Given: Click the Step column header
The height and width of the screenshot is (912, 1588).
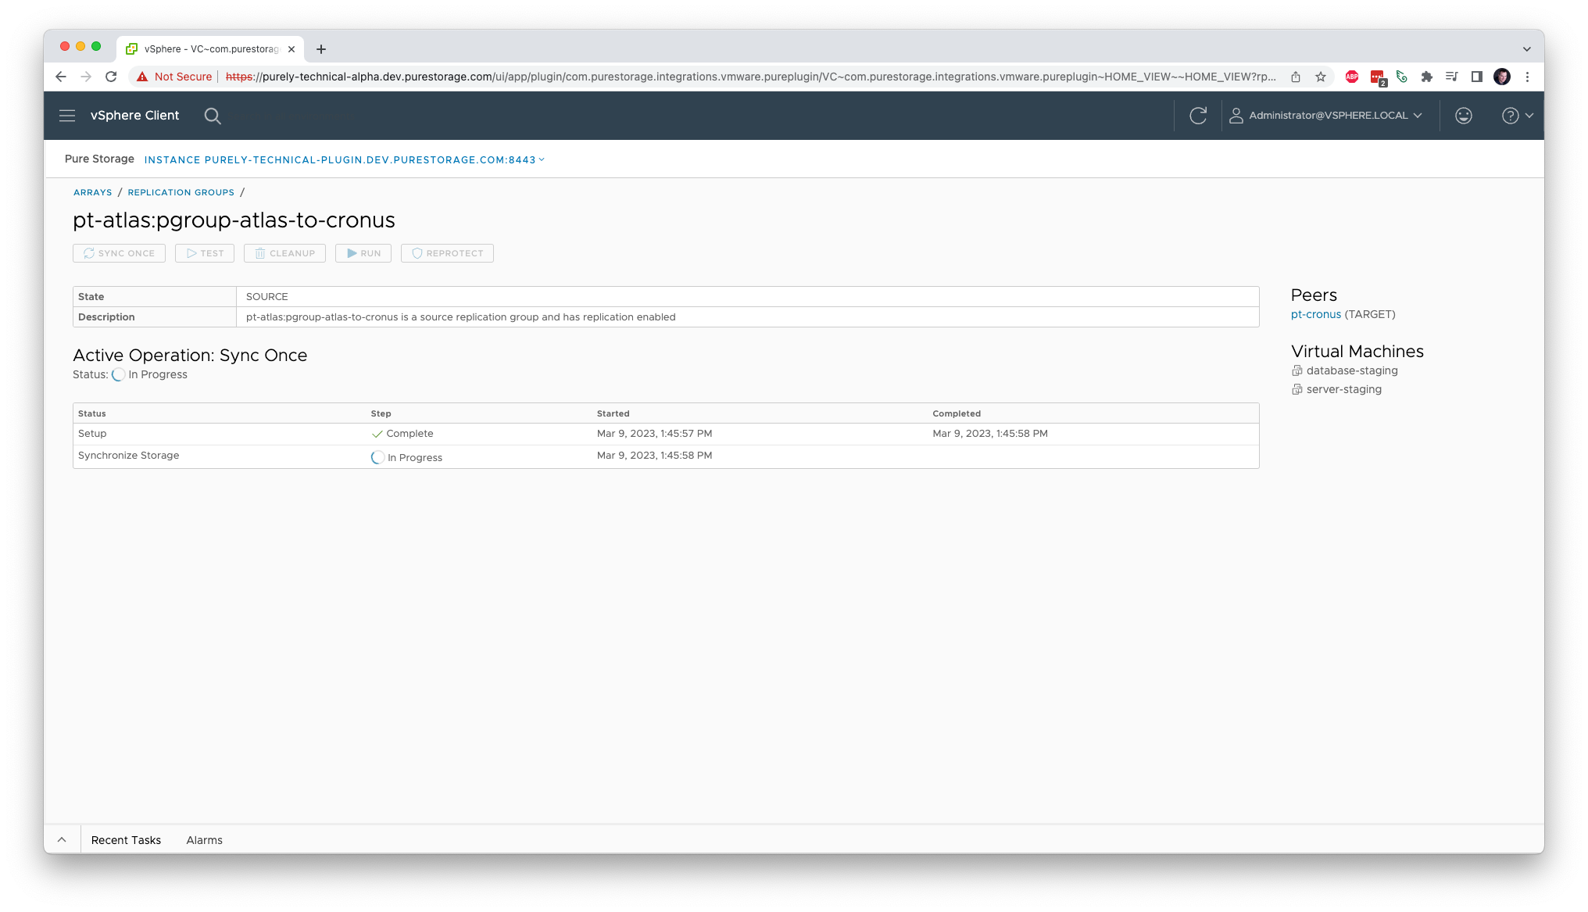Looking at the screenshot, I should click(x=381, y=413).
